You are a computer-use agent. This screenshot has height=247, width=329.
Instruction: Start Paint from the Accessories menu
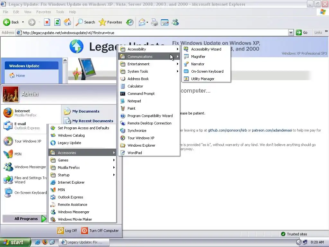pos(149,108)
